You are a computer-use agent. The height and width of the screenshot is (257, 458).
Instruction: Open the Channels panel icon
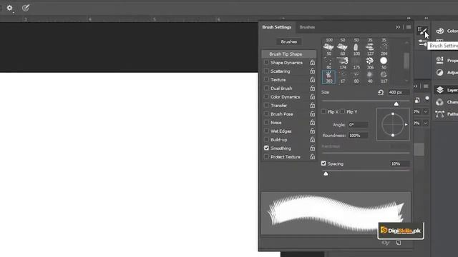[x=440, y=102]
